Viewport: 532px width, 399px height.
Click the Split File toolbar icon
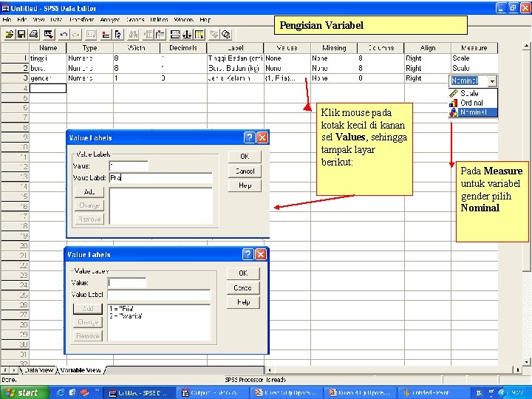[x=175, y=34]
